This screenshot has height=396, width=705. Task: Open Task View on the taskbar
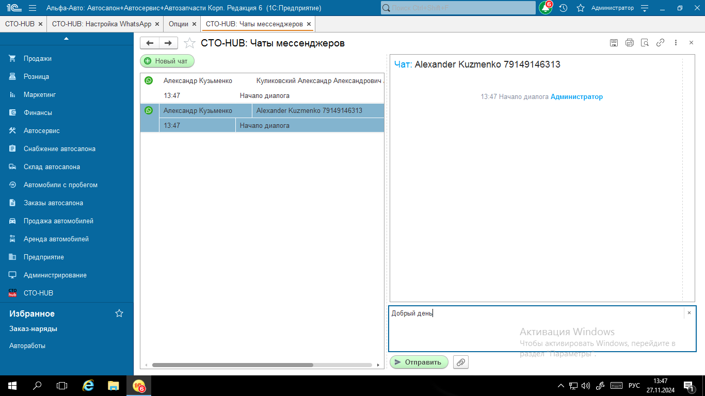point(62,386)
